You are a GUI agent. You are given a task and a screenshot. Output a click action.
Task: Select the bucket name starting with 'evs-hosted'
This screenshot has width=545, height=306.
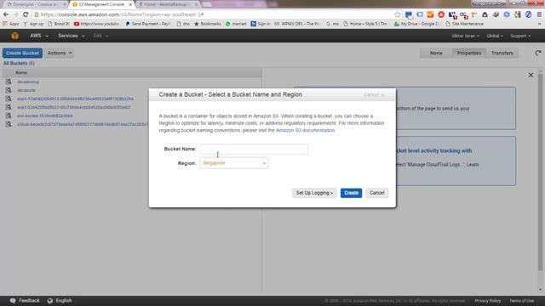click(45, 116)
